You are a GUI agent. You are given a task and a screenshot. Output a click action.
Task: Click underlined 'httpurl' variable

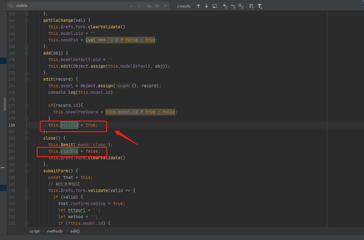[77, 210]
